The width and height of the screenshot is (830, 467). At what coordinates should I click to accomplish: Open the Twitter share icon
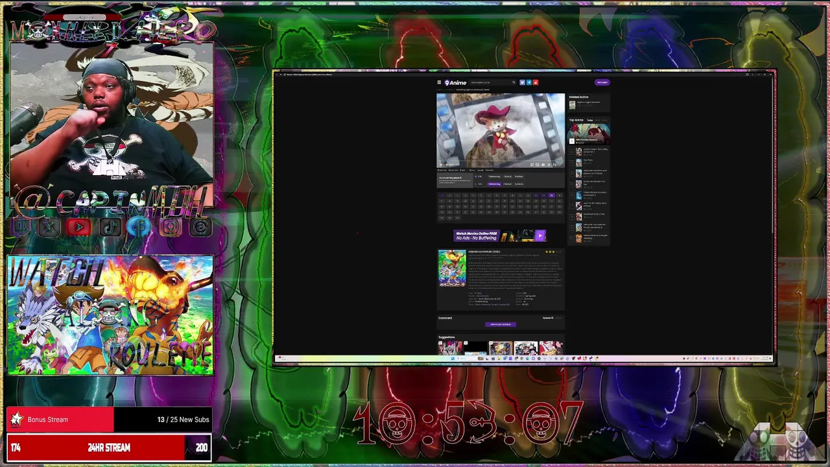(522, 82)
